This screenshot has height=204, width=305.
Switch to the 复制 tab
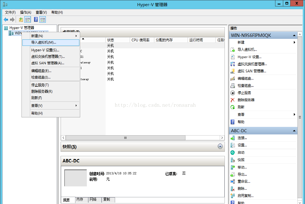(x=108, y=200)
